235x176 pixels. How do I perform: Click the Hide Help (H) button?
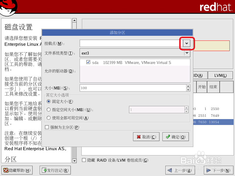pyautogui.click(x=17, y=170)
